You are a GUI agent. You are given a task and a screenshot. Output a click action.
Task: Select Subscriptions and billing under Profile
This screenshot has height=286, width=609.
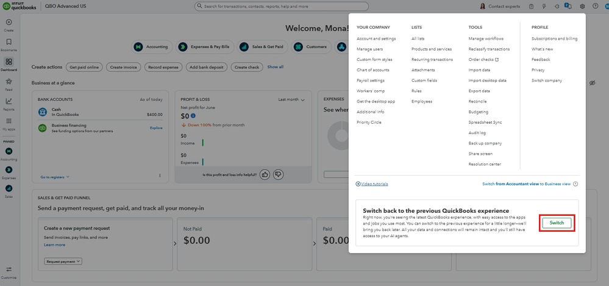click(x=554, y=38)
